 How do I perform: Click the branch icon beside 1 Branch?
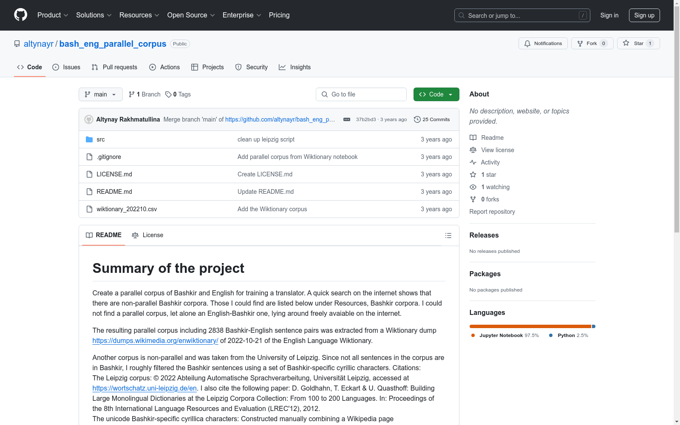click(x=132, y=94)
